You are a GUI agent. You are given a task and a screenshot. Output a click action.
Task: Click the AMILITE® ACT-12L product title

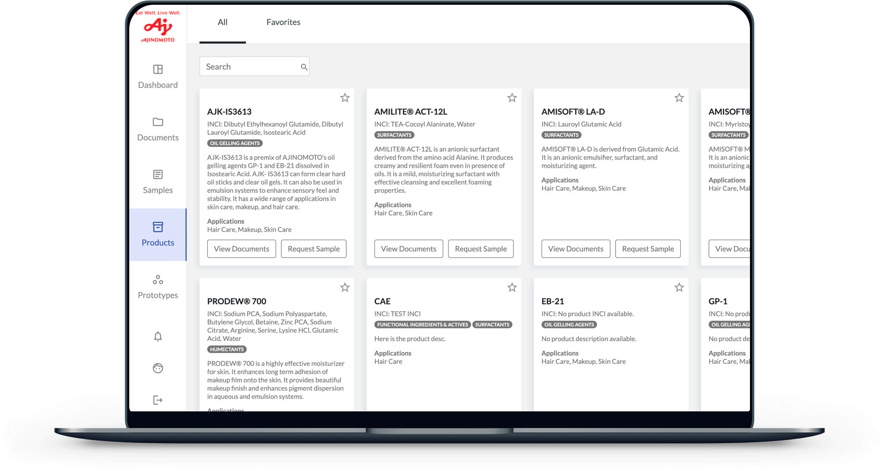411,112
